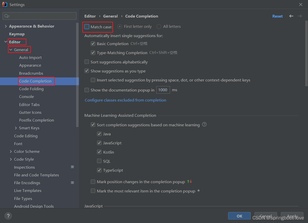Click the Reset link
The image size is (308, 223).
click(x=277, y=16)
